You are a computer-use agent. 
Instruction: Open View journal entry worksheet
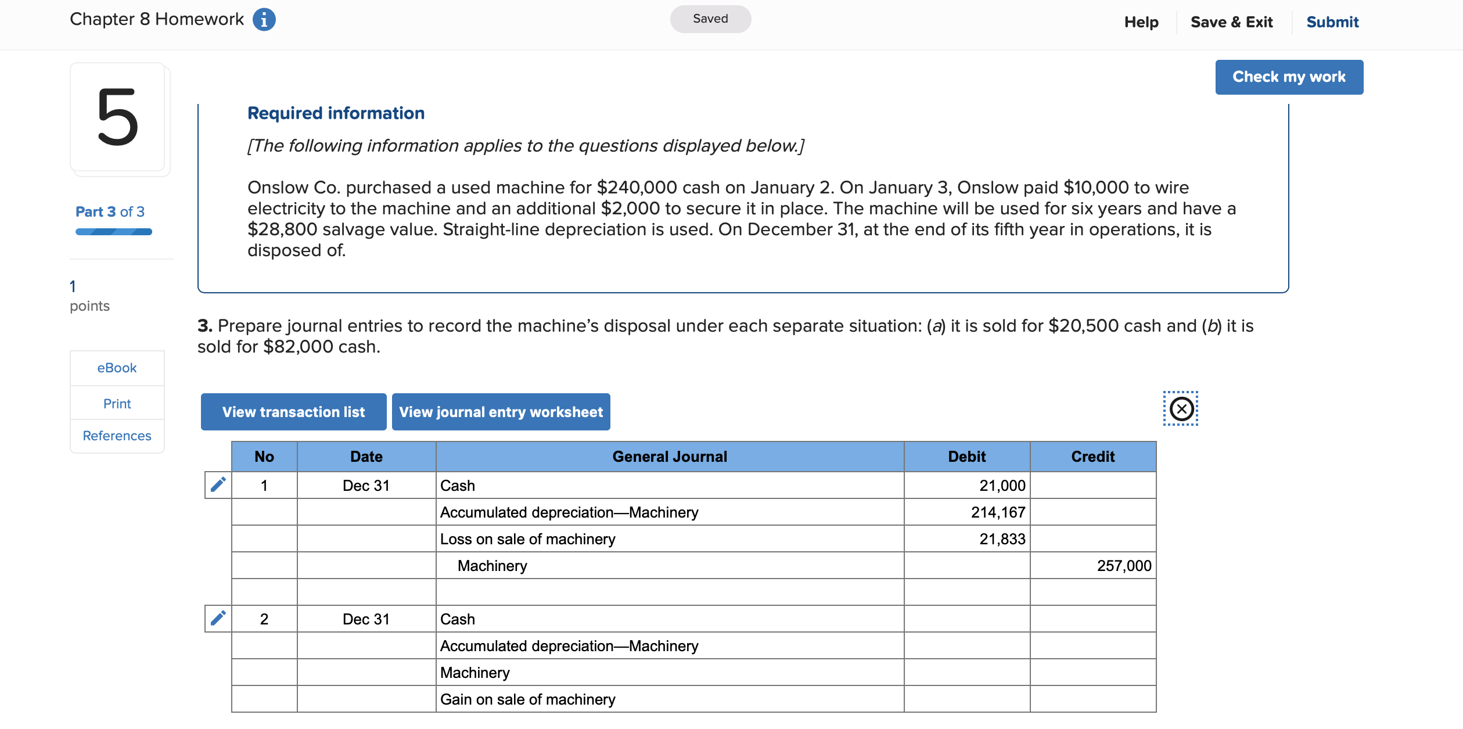point(501,412)
